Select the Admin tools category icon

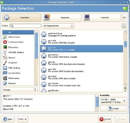(5, 37)
